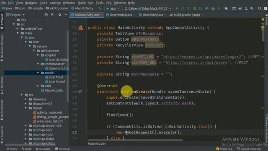Collapse the layout folder
This screenshot has width=268, height=151.
tap(26, 108)
